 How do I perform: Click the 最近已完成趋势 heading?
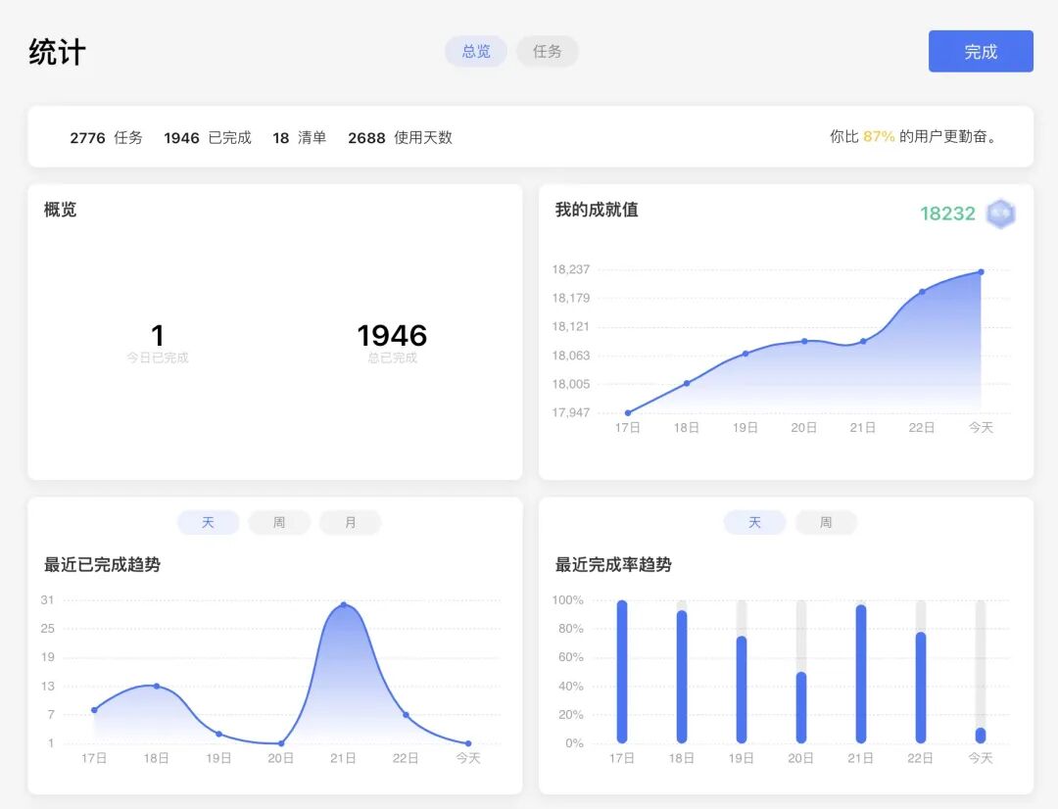(102, 565)
